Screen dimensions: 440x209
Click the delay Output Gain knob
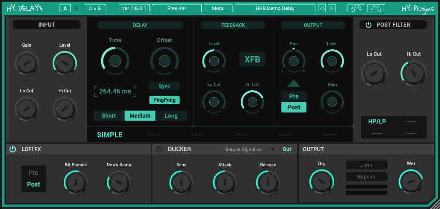tap(332, 102)
